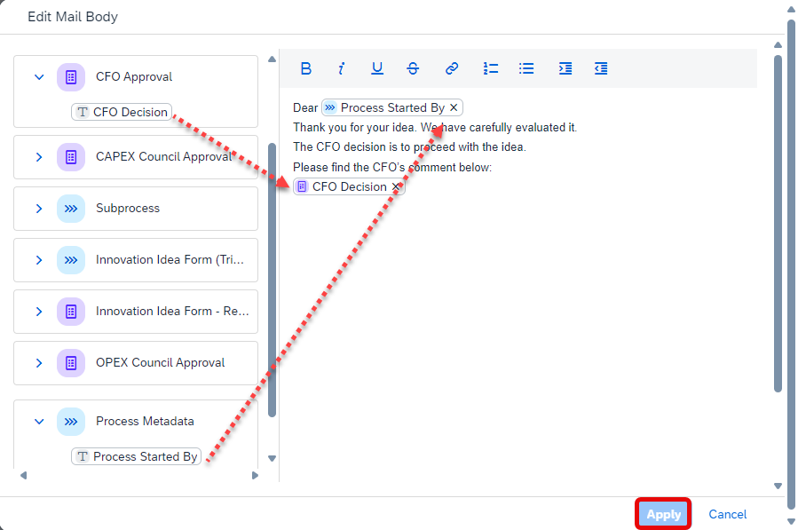798x530 pixels.
Task: Decrease indent using the outdent icon
Action: point(601,68)
